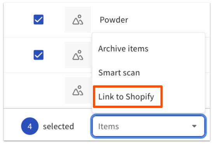The height and width of the screenshot is (144, 213).
Task: Click the red highlighted box around Link to Shopify
Action: coord(128,97)
